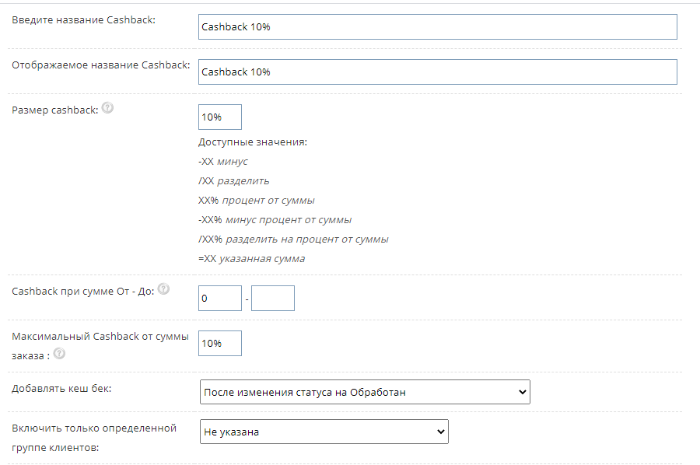Click the 'Отображаемое название Cashback:' label

click(100, 65)
